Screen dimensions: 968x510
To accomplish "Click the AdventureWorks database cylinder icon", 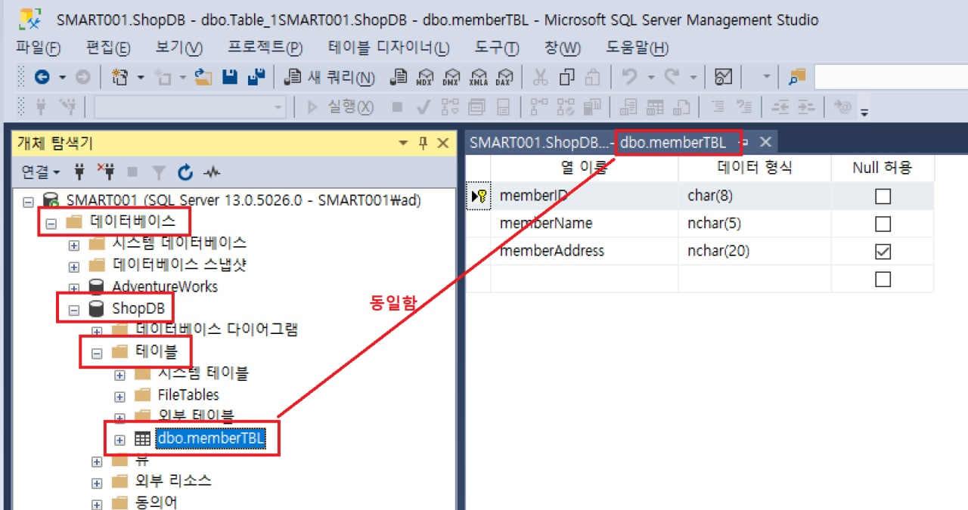I will (x=97, y=287).
